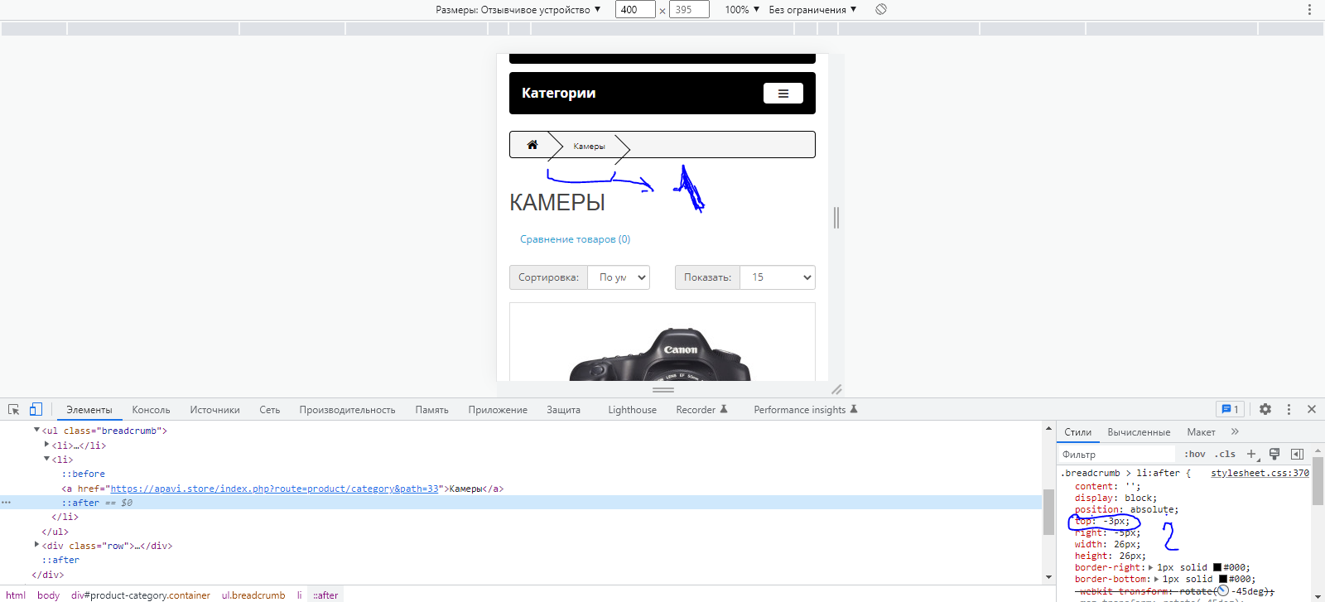Open the Категории hamburger menu
The height and width of the screenshot is (602, 1325).
tap(783, 94)
